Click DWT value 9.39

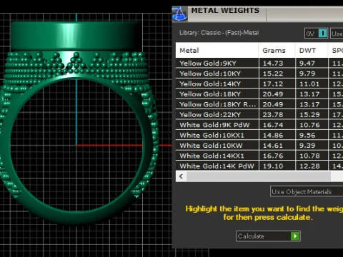point(307,146)
